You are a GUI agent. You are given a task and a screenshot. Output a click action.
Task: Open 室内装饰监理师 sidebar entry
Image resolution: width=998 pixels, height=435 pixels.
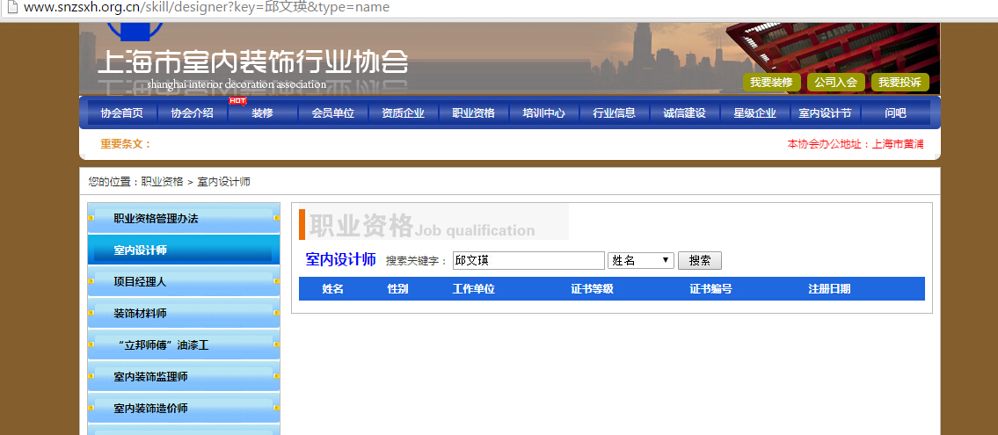(x=150, y=377)
